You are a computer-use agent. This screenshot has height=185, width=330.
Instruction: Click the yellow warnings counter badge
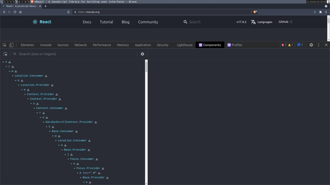[290, 45]
